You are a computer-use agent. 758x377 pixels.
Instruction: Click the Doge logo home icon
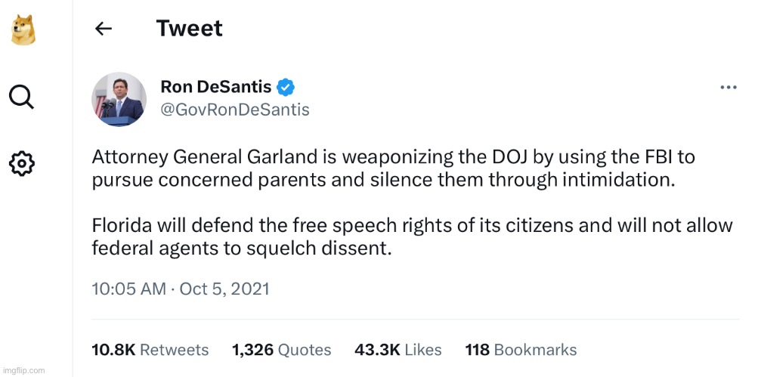21,30
